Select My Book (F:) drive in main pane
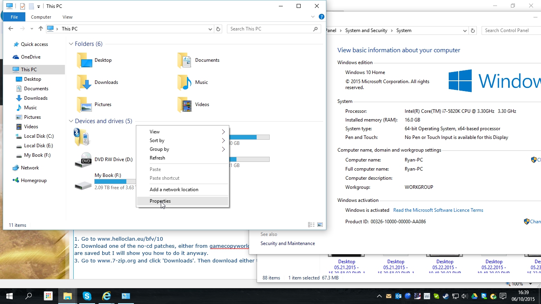This screenshot has height=304, width=541. [x=105, y=182]
